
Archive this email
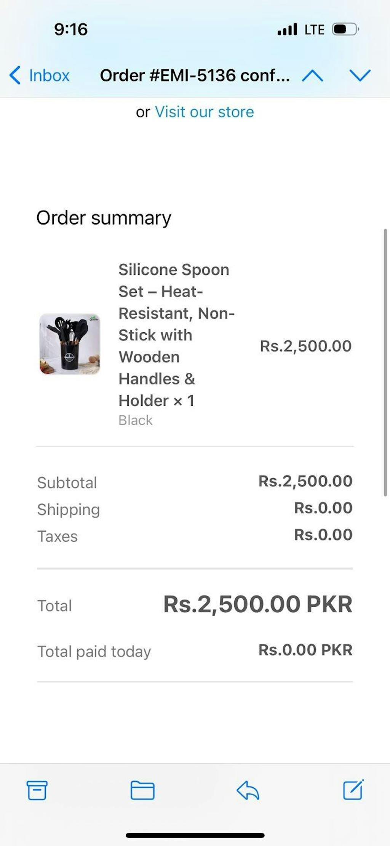37,790
